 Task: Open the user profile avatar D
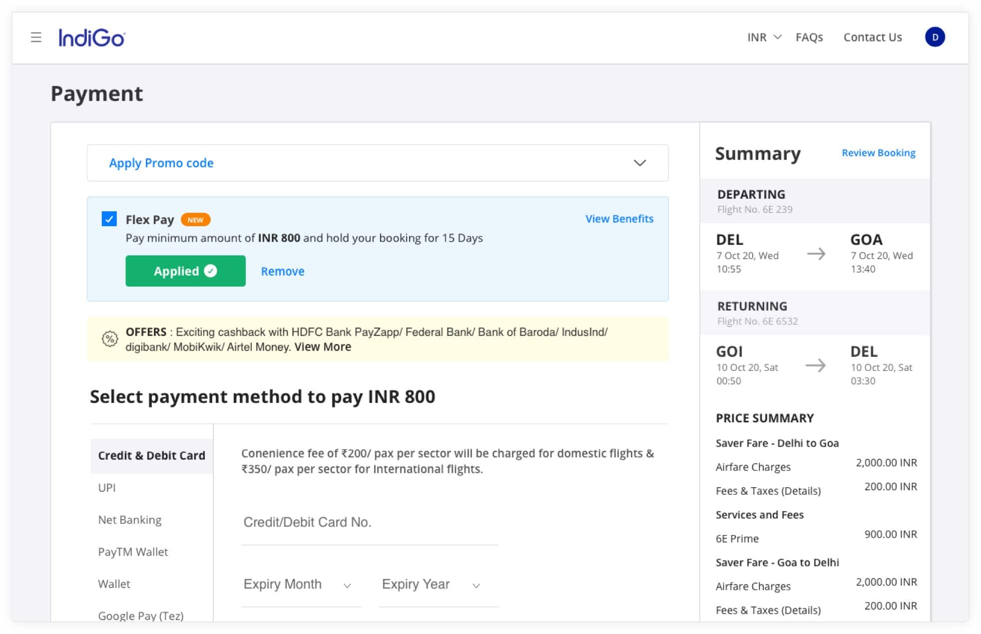pos(934,37)
